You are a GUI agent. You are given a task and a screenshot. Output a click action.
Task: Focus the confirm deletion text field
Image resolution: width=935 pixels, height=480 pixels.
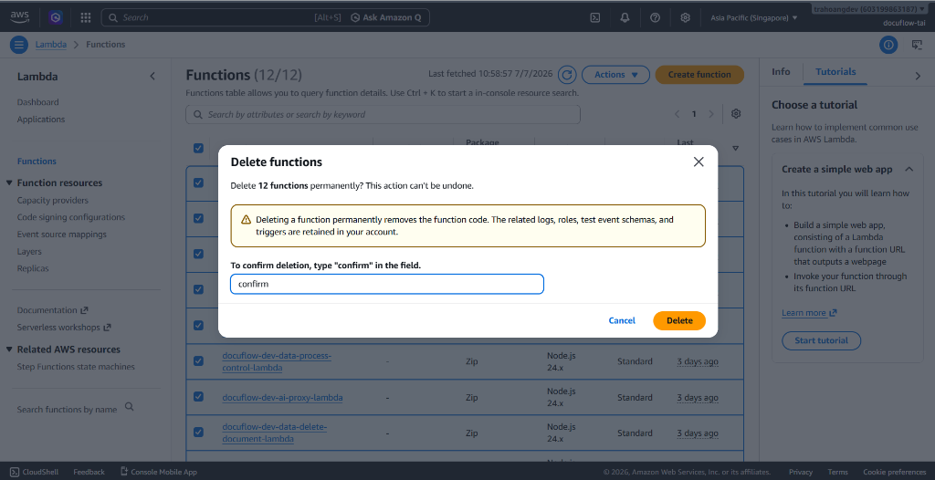(x=387, y=284)
